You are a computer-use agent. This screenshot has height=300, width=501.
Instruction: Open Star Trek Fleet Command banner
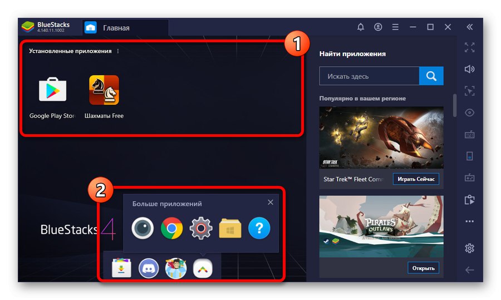pos(381,137)
